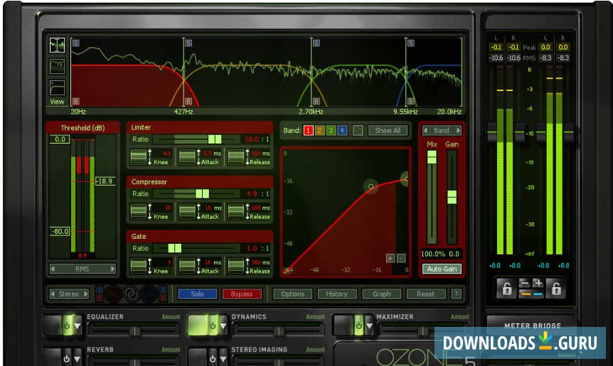
Task: Select band 2 orange button
Action: (320, 131)
